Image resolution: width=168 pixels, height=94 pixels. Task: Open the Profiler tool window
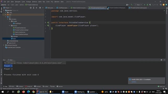point(45,86)
